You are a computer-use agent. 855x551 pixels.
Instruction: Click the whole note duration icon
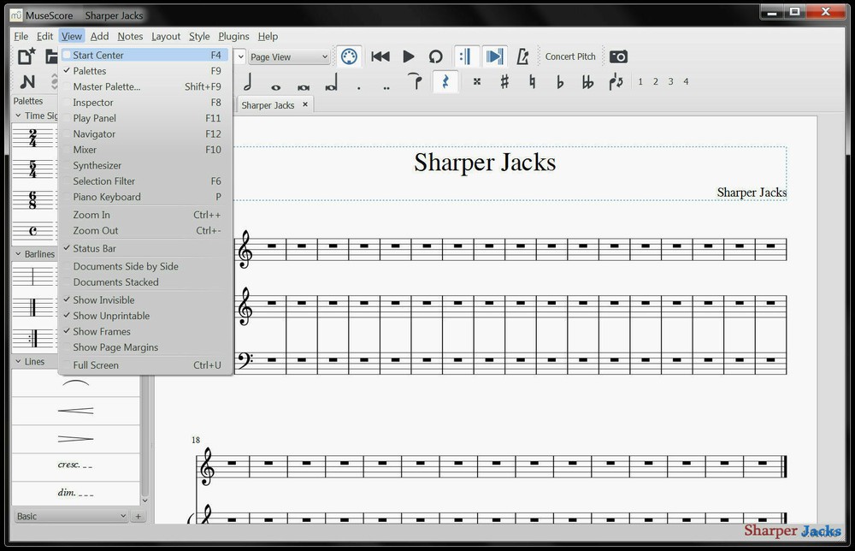click(x=275, y=81)
